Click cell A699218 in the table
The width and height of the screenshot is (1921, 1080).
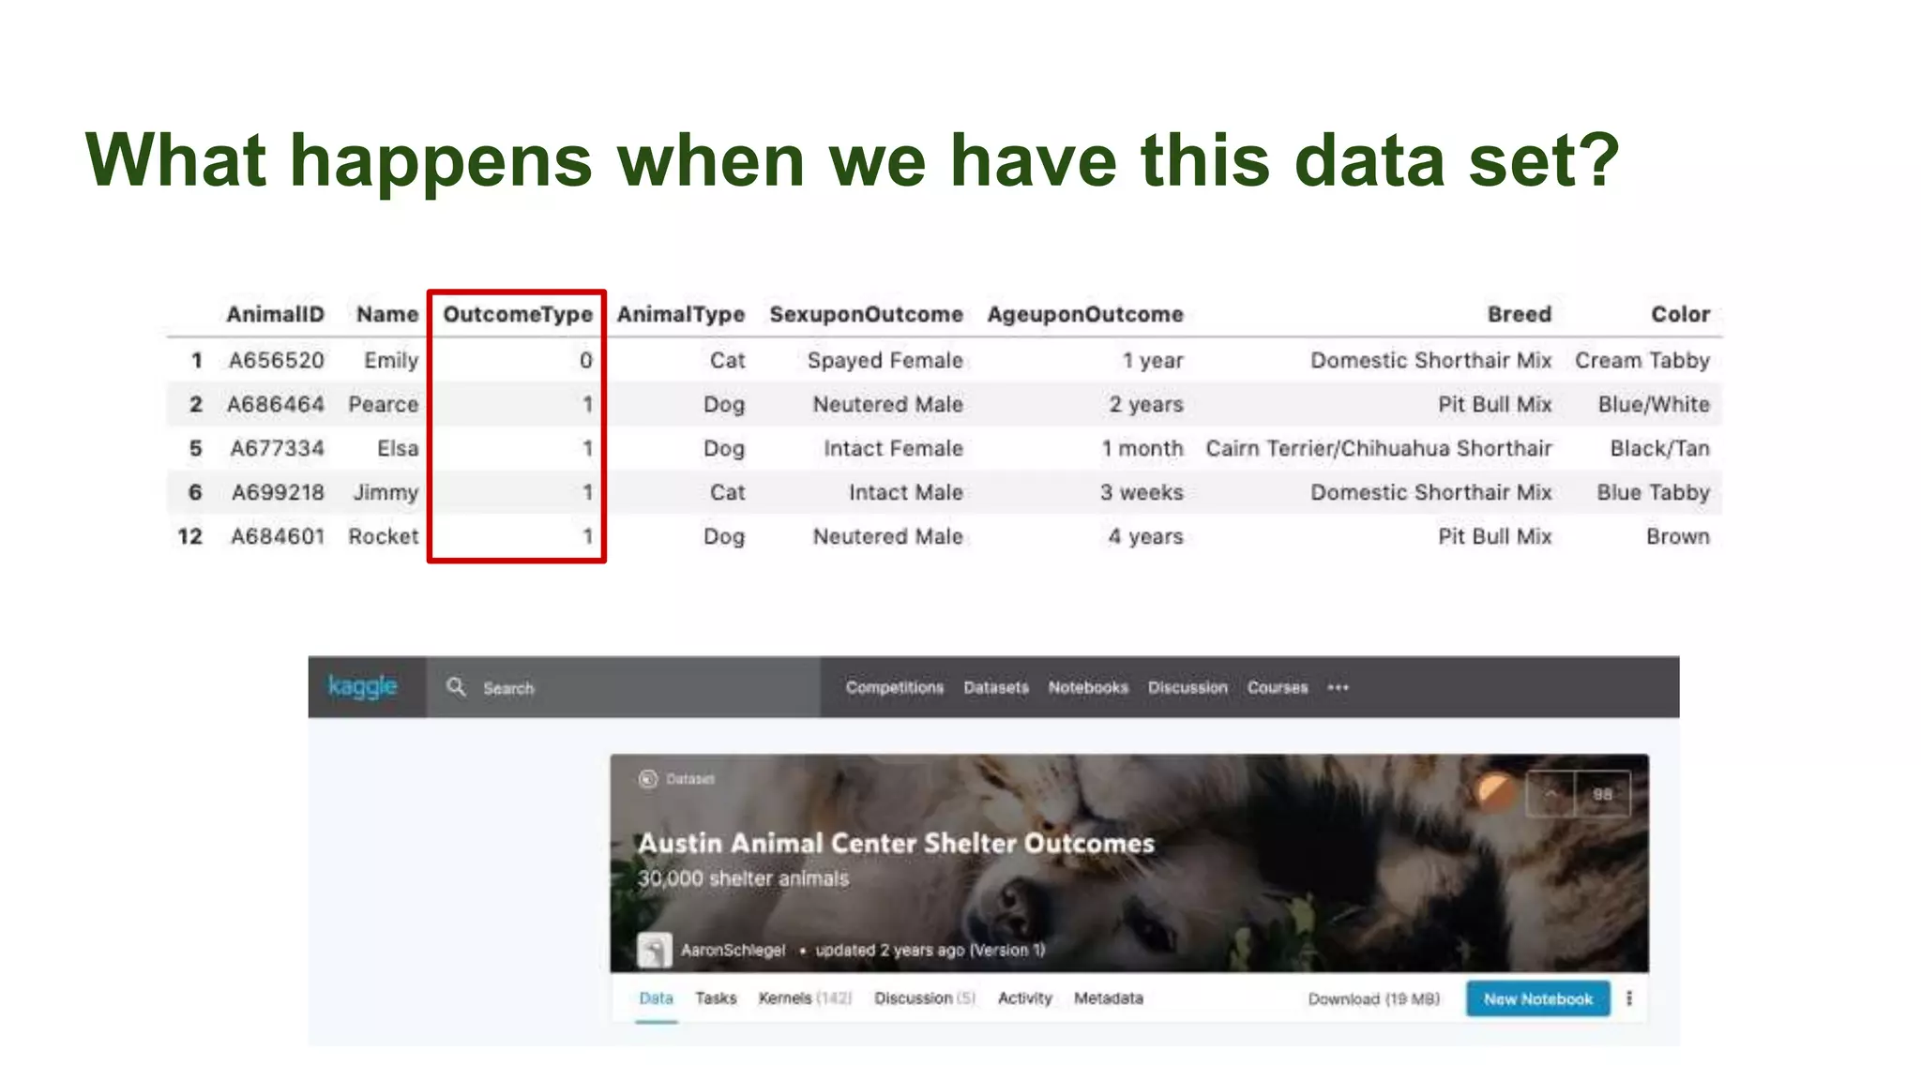click(x=278, y=492)
